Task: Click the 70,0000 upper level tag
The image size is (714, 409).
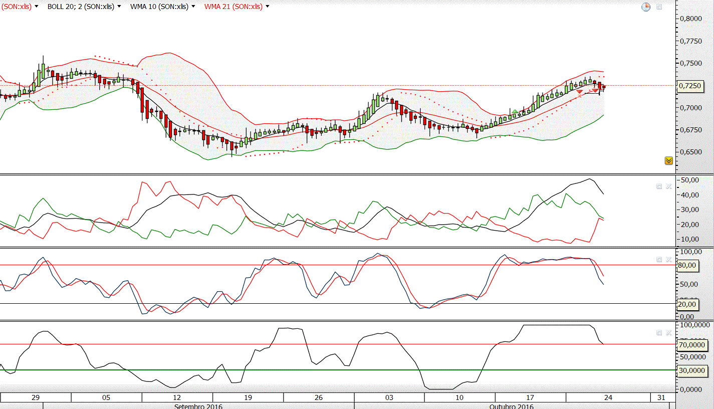Action: tap(691, 345)
